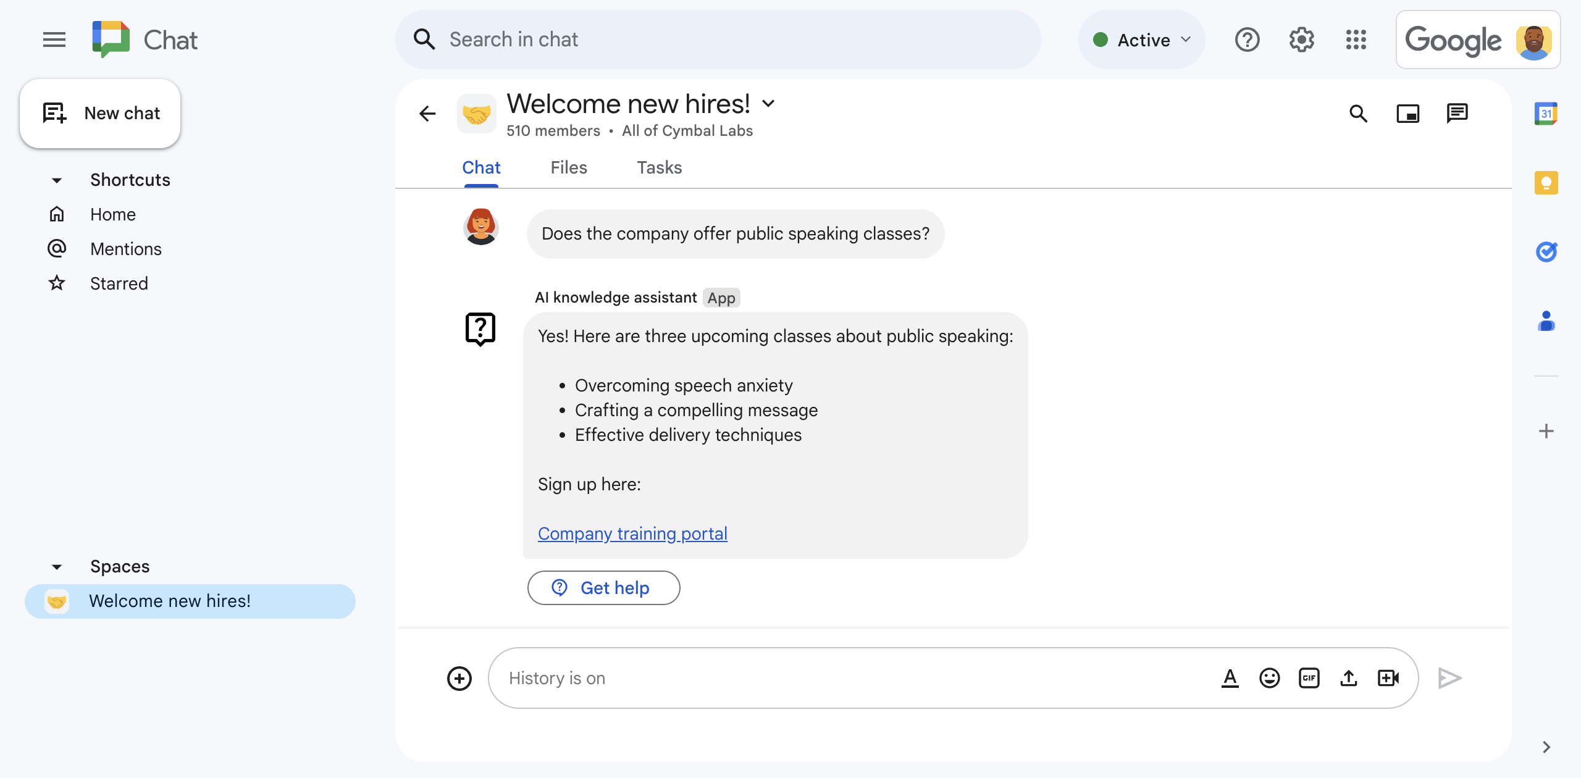Click the Company training portal link
The height and width of the screenshot is (778, 1581).
pos(632,533)
